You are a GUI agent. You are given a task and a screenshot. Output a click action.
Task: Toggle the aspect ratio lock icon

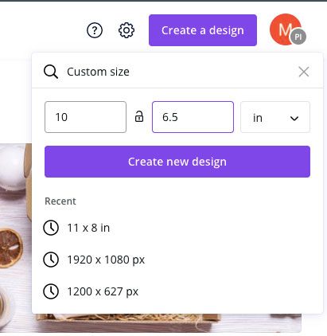tap(139, 116)
